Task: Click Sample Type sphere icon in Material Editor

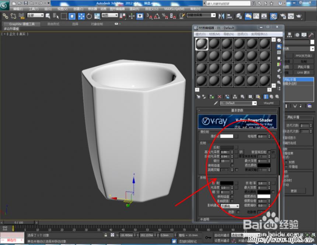Action: 279,40
